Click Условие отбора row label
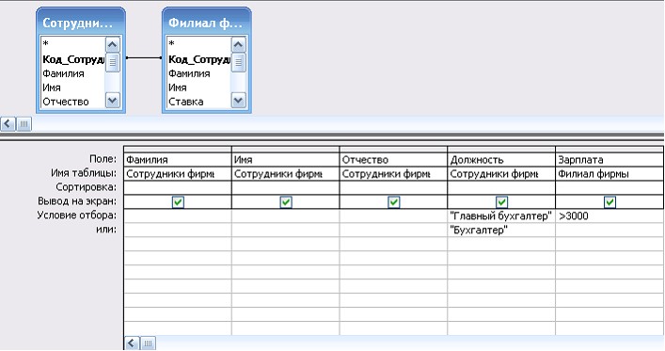This screenshot has width=665, height=351. pyautogui.click(x=77, y=215)
